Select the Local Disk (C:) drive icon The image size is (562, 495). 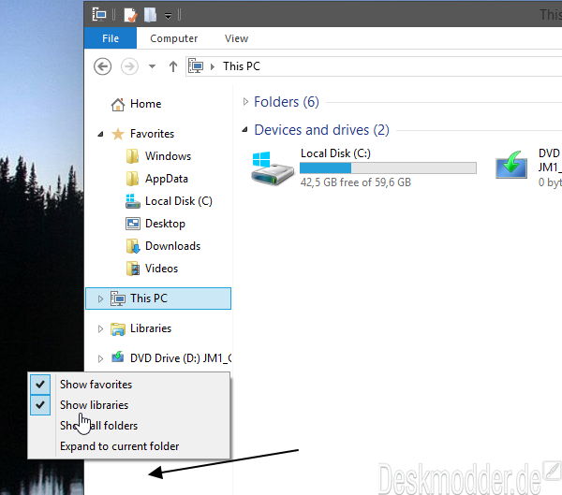coord(272,168)
